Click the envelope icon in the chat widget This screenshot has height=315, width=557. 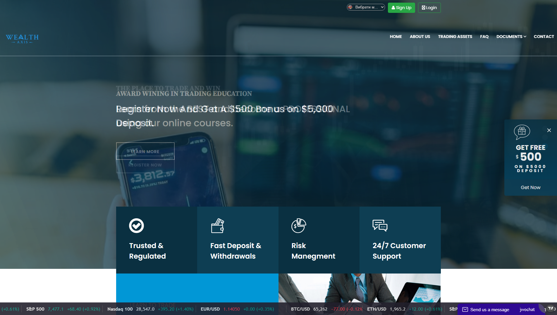pos(465,309)
